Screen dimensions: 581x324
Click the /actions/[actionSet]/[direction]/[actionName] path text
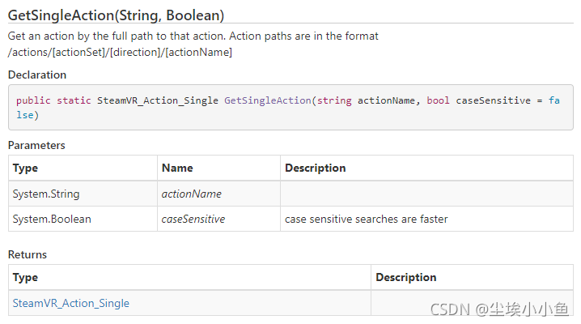[120, 53]
